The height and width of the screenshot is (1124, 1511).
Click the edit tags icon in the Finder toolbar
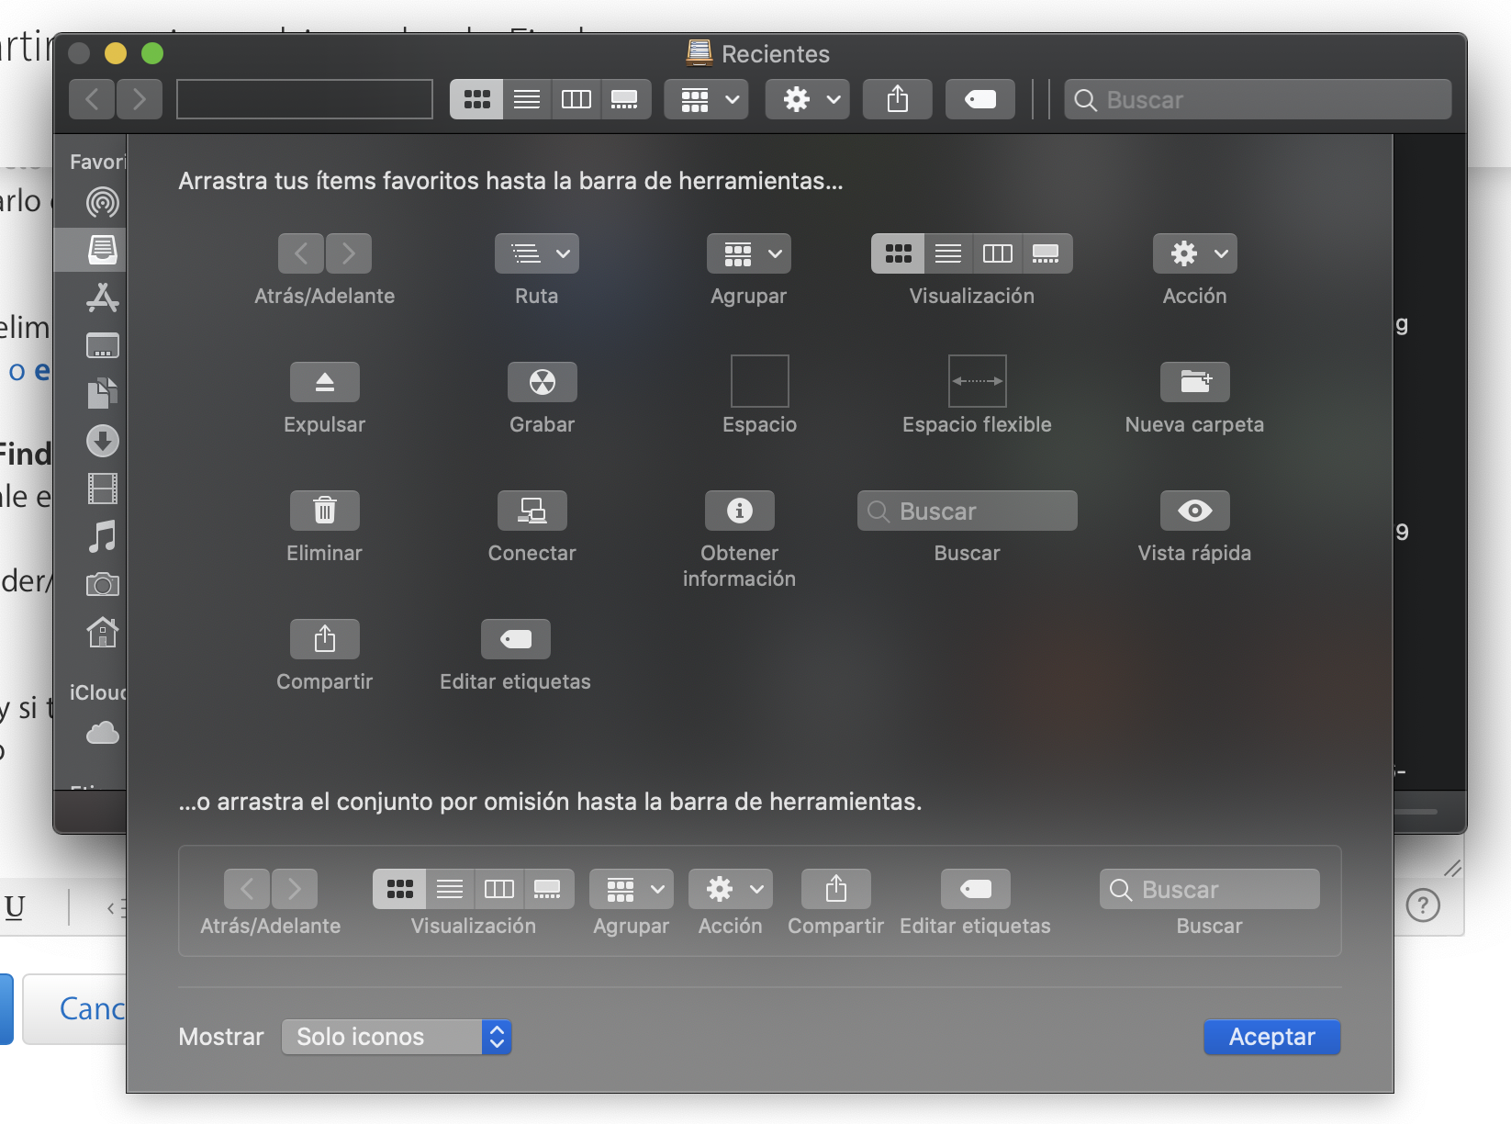[x=980, y=99]
